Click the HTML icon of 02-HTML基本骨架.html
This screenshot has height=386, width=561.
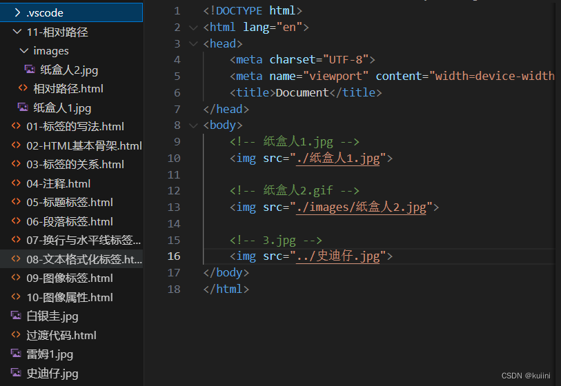click(x=16, y=145)
